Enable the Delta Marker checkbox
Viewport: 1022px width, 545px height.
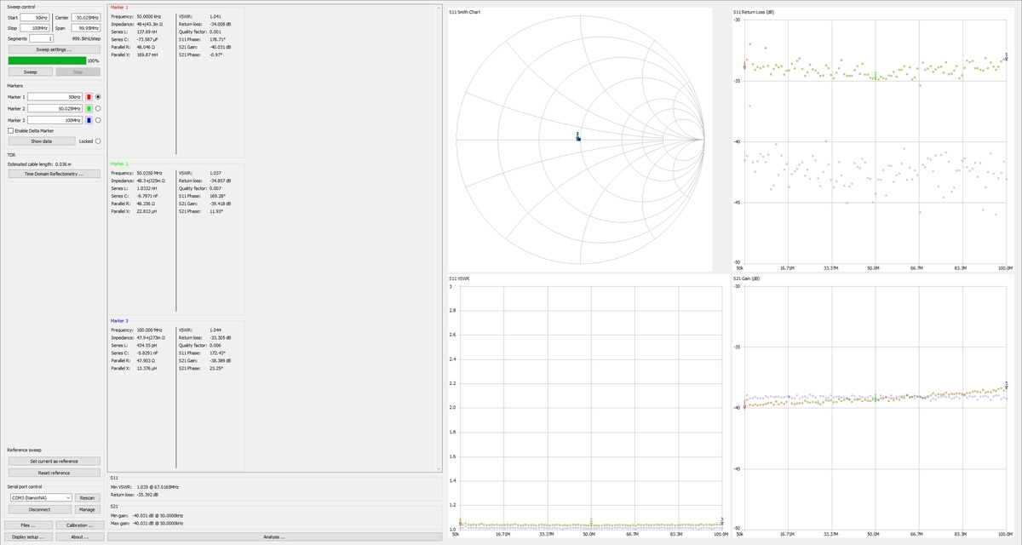click(x=10, y=130)
